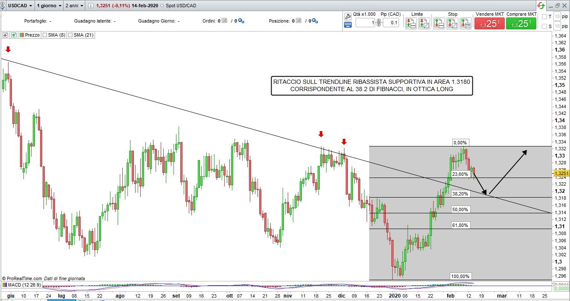
Task: Click the chain link icon between quantity and pip
Action: point(378,22)
